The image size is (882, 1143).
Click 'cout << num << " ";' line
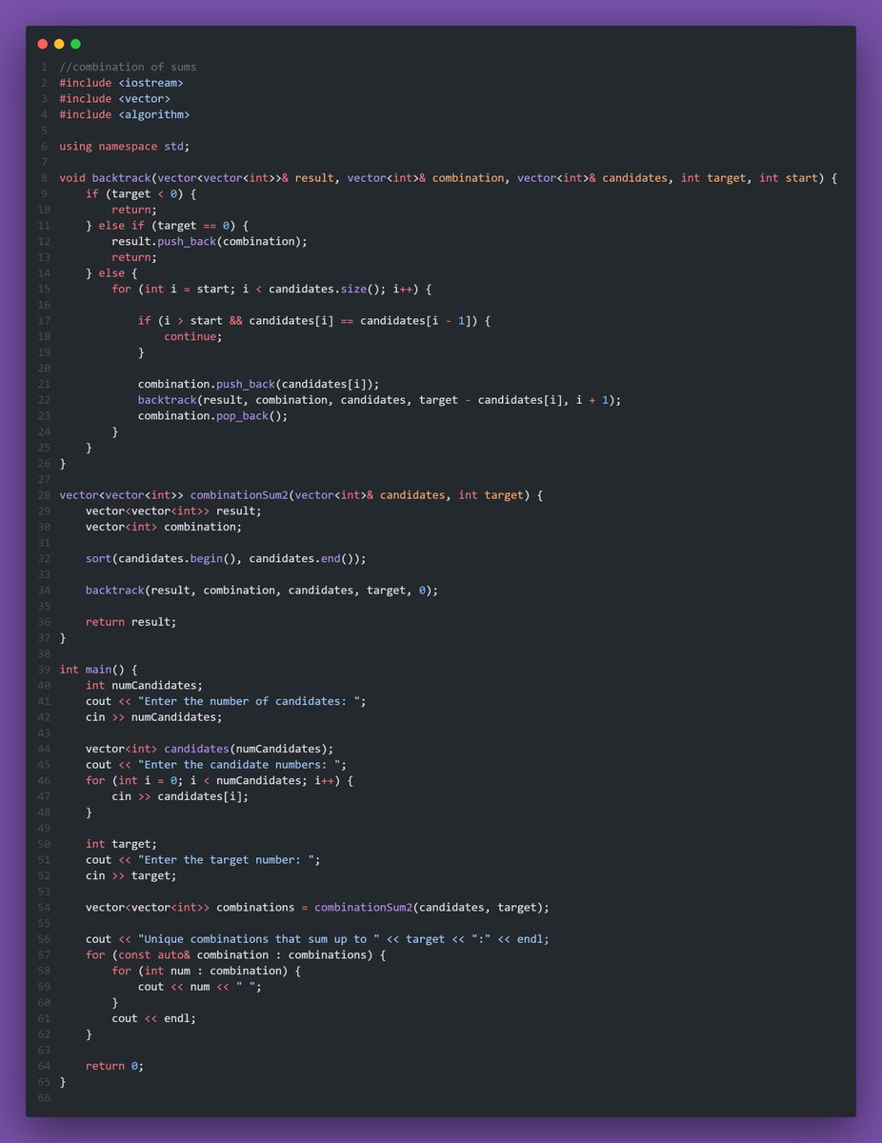point(200,987)
